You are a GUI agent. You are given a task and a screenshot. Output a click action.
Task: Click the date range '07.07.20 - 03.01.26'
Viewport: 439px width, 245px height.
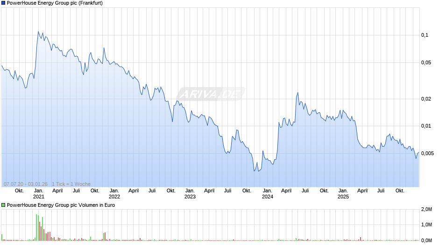[26, 184]
